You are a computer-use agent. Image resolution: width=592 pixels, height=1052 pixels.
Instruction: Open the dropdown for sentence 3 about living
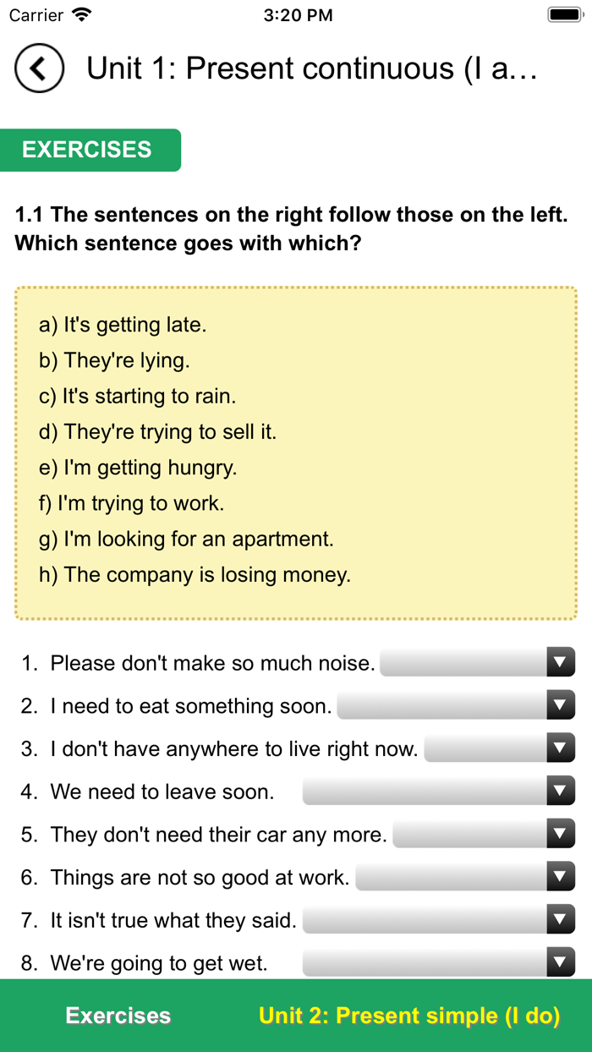[x=558, y=748]
